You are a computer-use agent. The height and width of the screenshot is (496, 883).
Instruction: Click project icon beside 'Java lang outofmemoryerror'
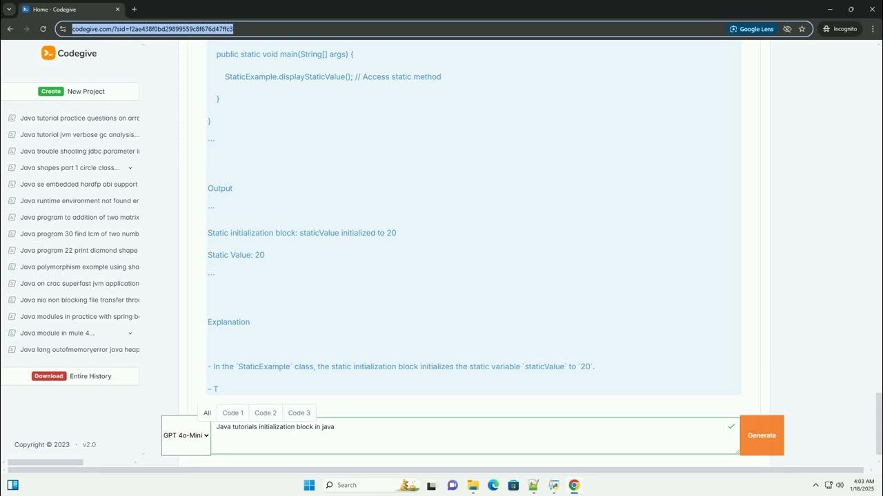point(12,349)
